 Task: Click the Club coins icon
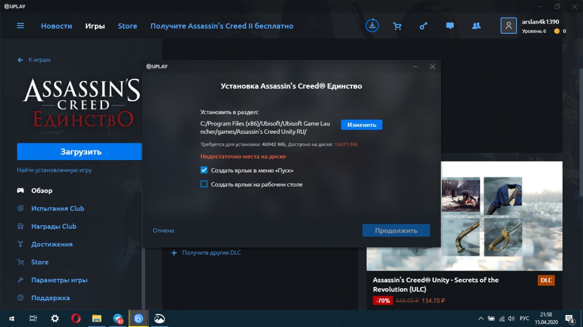point(557,31)
